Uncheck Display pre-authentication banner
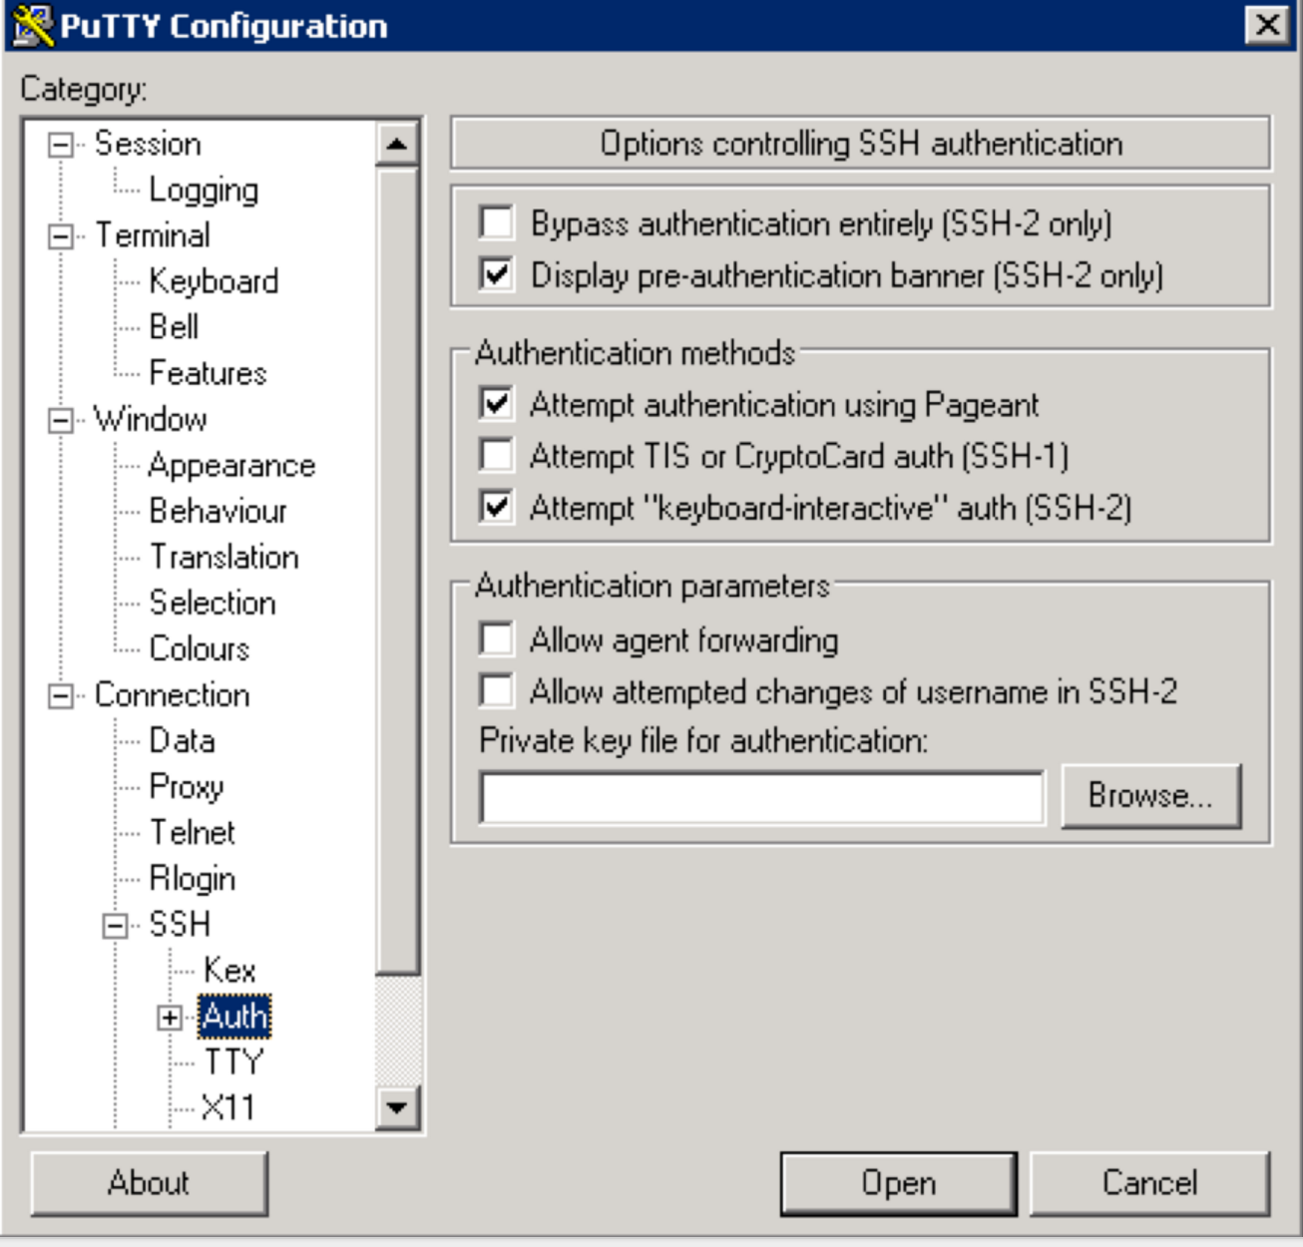 pyautogui.click(x=496, y=273)
